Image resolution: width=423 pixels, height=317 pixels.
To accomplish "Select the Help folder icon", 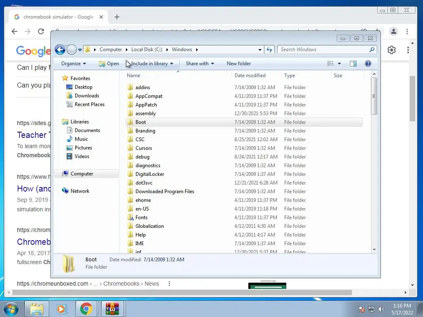I will 130,235.
